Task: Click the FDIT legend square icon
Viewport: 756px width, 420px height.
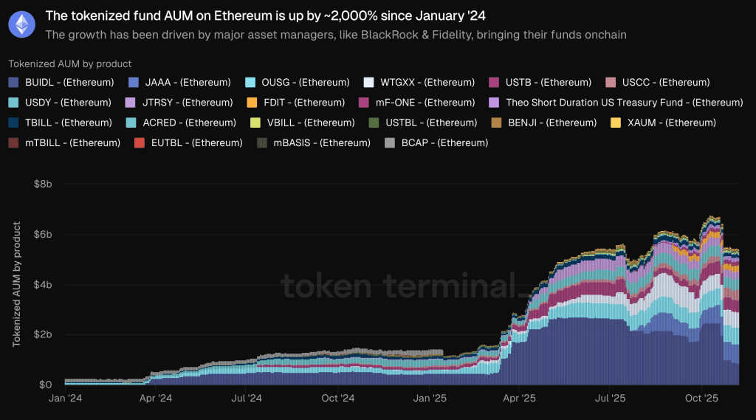Action: [x=252, y=103]
